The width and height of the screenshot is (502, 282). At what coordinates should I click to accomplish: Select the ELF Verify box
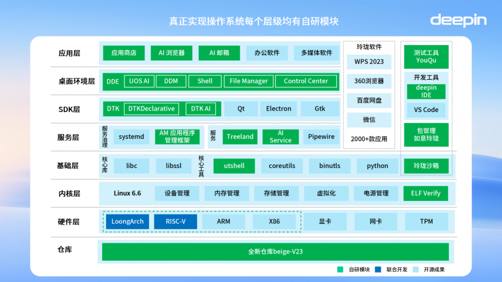click(425, 193)
